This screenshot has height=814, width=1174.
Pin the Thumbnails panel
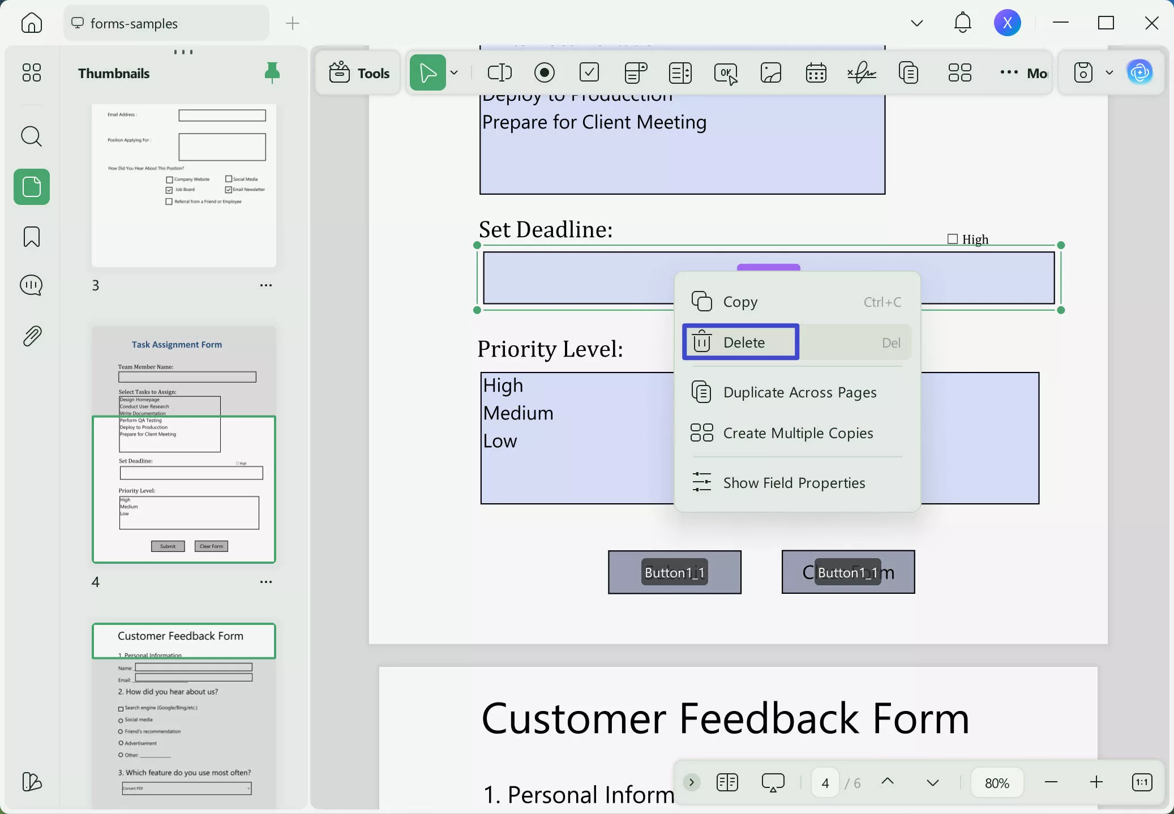272,72
